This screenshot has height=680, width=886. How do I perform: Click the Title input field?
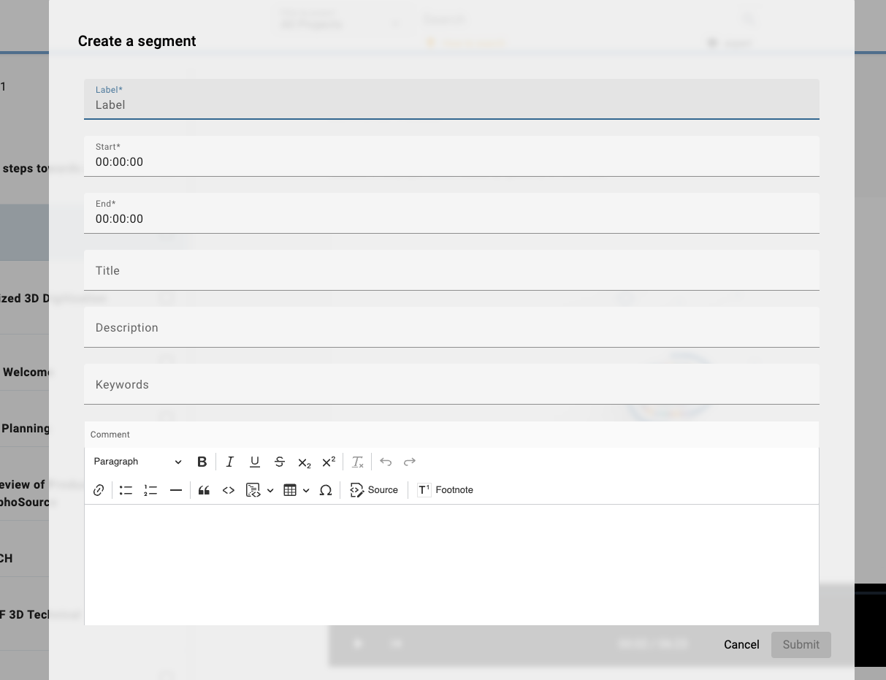point(451,270)
